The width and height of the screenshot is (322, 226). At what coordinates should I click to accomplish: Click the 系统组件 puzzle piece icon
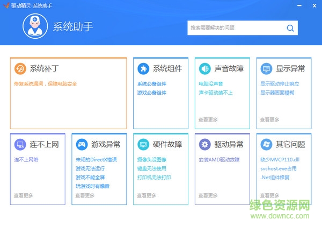(x=143, y=68)
